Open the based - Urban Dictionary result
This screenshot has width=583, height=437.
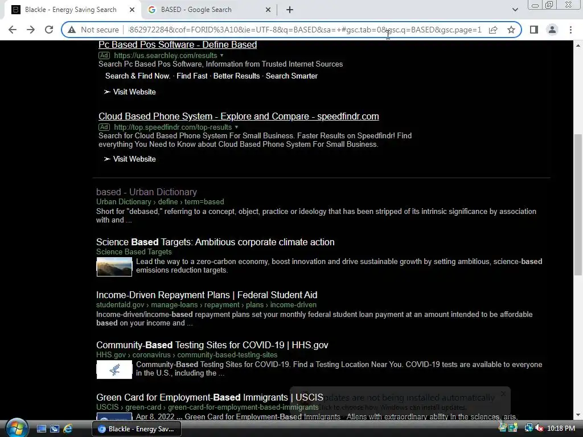pos(146,192)
